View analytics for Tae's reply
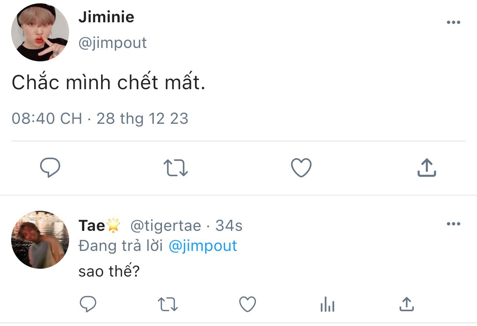 327,304
